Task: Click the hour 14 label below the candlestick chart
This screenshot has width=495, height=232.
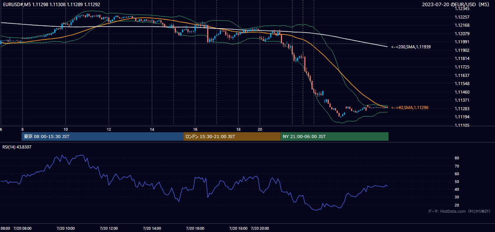Action: pyautogui.click(x=152, y=129)
